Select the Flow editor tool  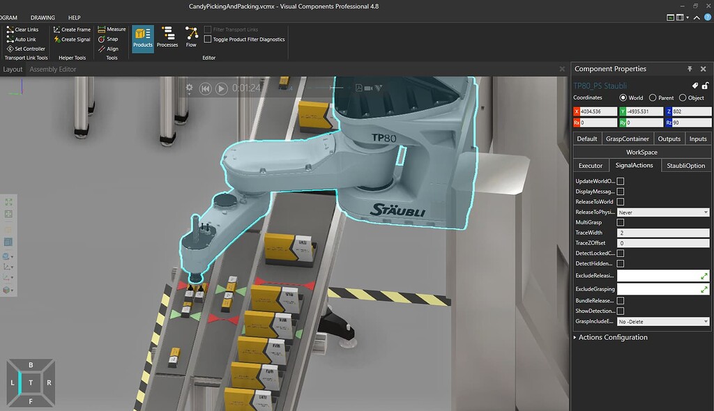(x=190, y=37)
